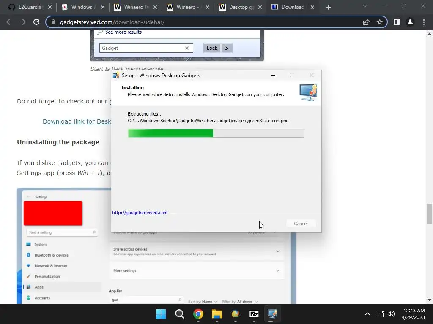Open the Chrome profile menu
433x324 pixels.
click(410, 22)
